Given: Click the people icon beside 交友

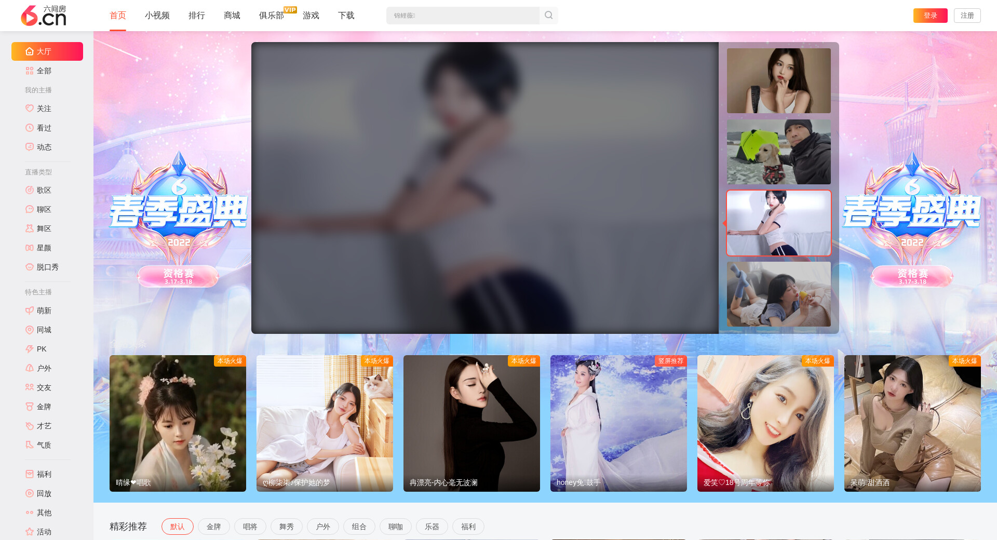Looking at the screenshot, I should click(30, 387).
